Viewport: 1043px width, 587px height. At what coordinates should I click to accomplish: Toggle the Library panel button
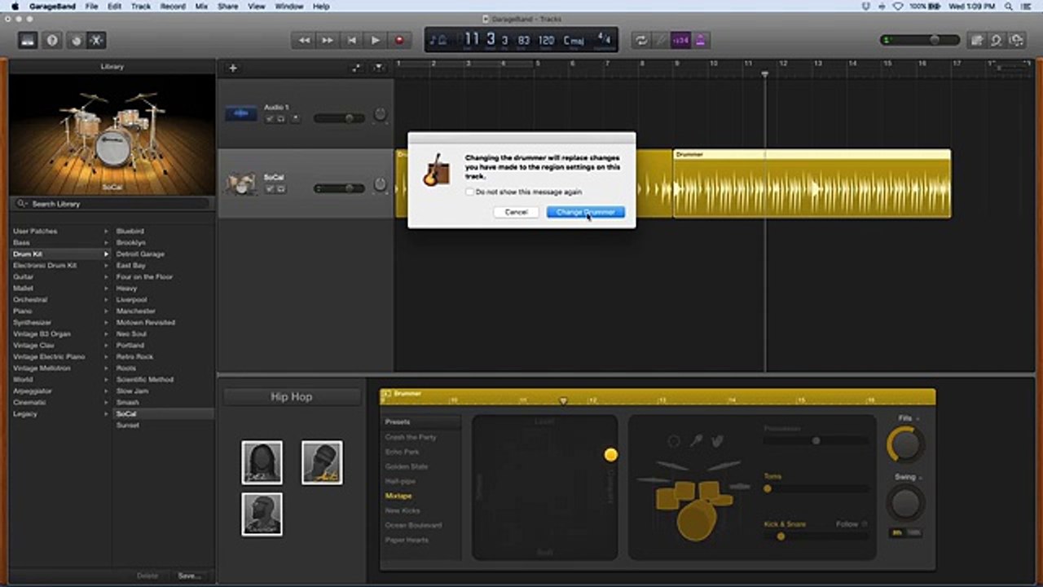click(29, 40)
